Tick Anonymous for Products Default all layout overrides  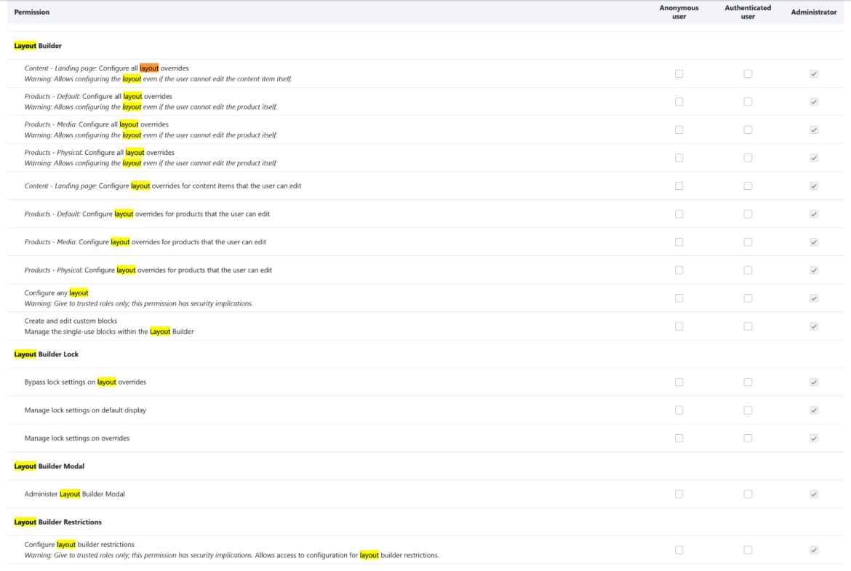(x=679, y=102)
